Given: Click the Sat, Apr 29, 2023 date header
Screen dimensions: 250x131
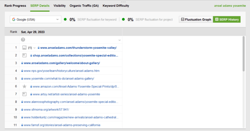Looking at the screenshot, I should pyautogui.click(x=33, y=32).
